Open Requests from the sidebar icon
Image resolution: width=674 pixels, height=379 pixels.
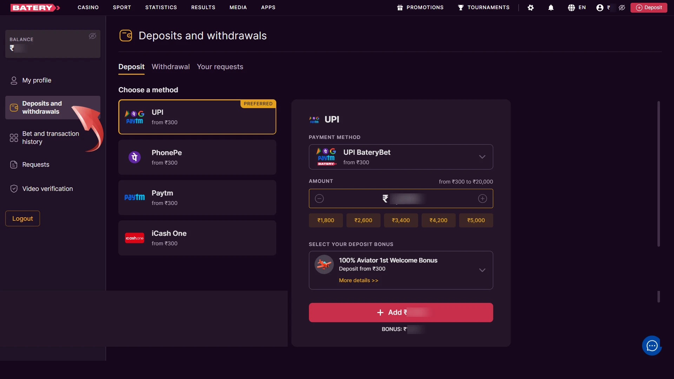[x=14, y=164]
